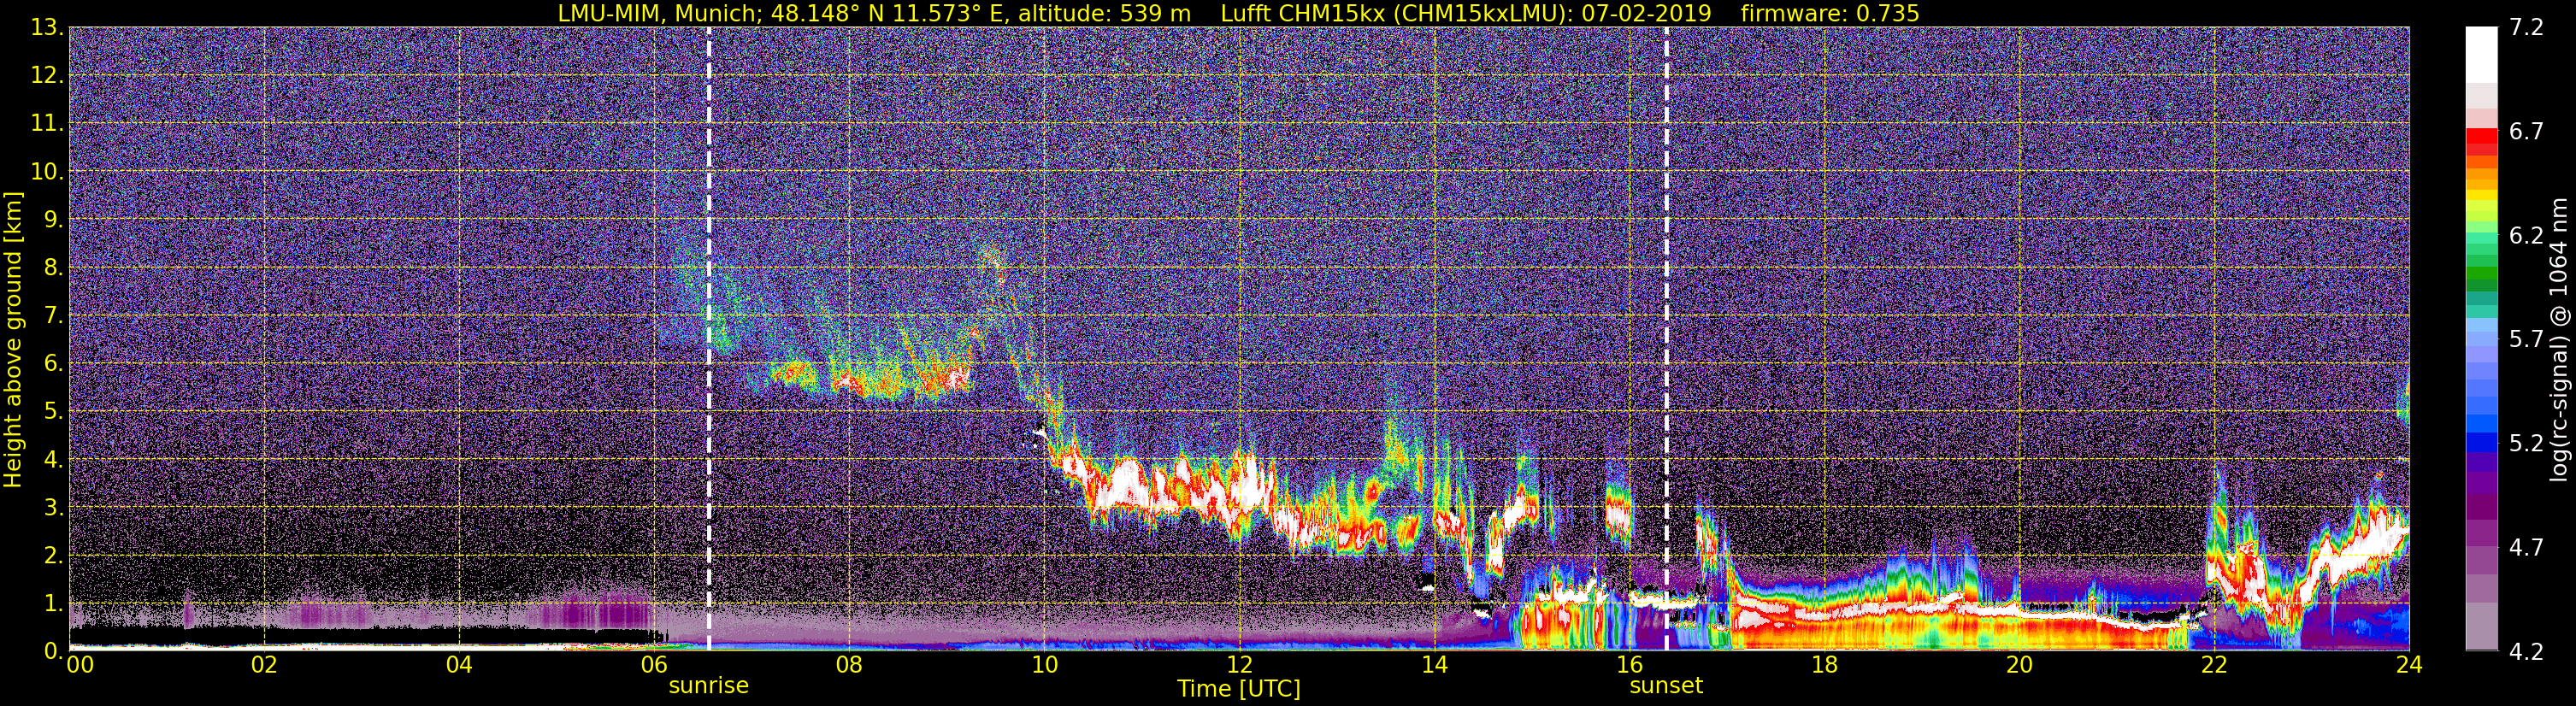Image resolution: width=2576 pixels, height=706 pixels.
Task: Click the white dashed sunset marker line
Action: point(1667,339)
